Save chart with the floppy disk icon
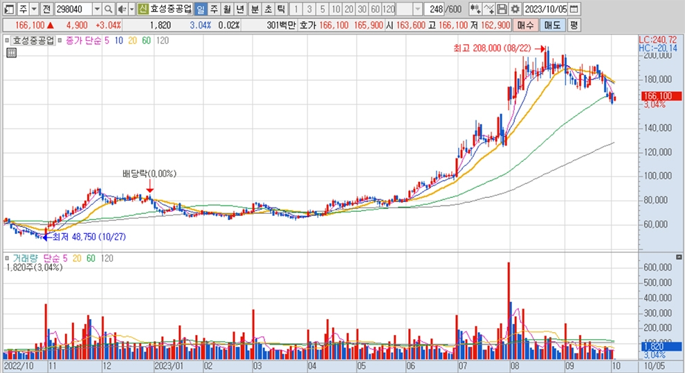Screen dimensions: 685x373 click(x=502, y=9)
